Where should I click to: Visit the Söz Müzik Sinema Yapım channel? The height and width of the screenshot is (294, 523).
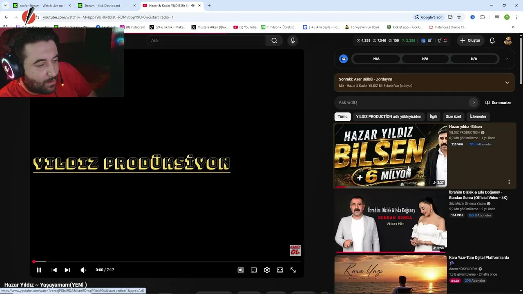tap(467, 203)
